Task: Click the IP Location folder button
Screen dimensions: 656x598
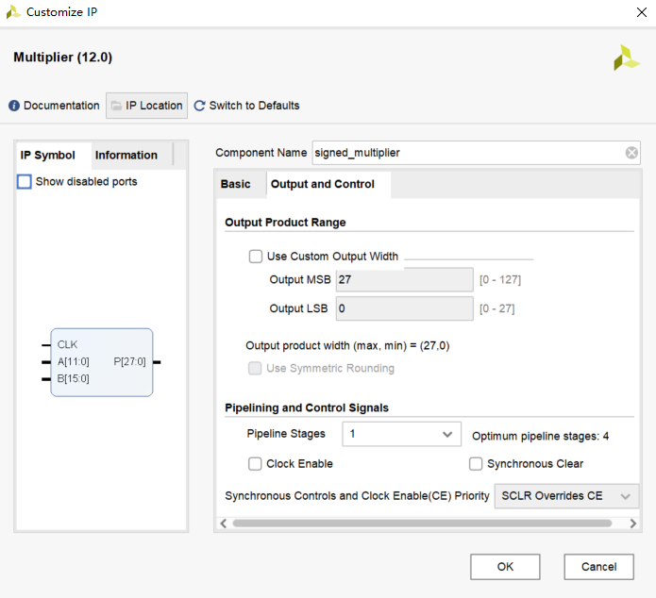Action: (x=146, y=106)
